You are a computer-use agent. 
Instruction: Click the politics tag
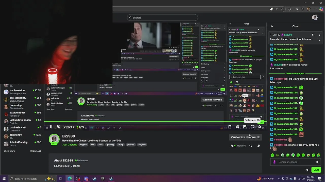[x=131, y=145]
